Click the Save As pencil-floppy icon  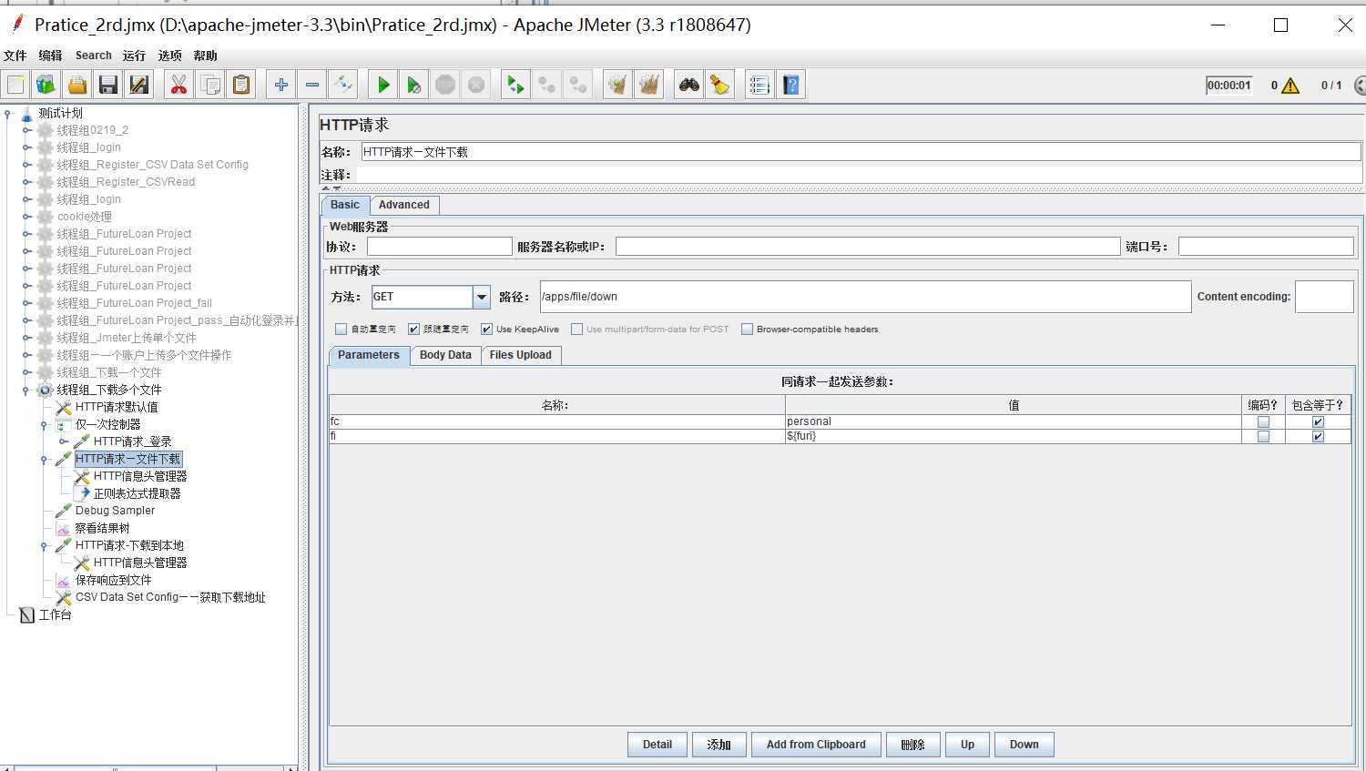(x=139, y=85)
